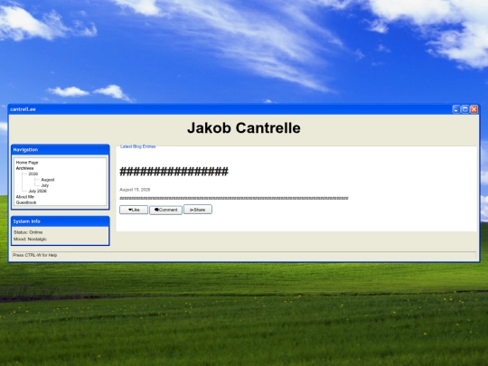Open the August archive entry
Viewport: 488px width, 366px height.
tap(48, 180)
